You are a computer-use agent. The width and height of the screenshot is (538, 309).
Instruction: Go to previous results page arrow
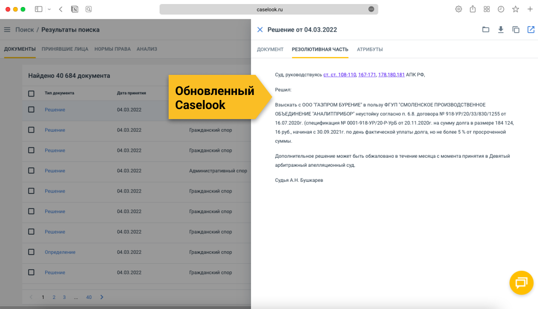(x=31, y=297)
